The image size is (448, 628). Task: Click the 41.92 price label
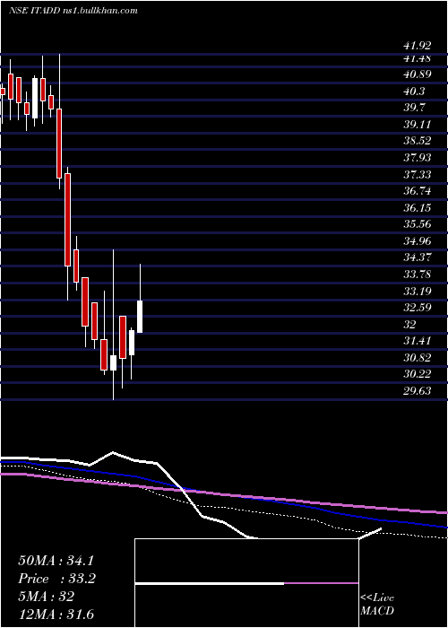click(x=418, y=46)
